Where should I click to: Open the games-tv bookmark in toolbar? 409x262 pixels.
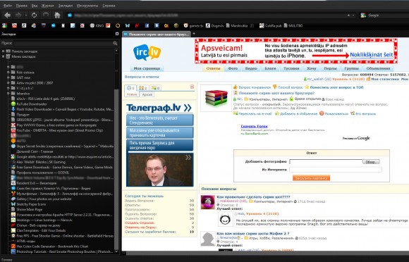coord(193,25)
